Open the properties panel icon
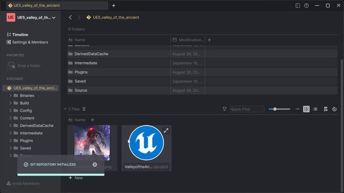The width and height of the screenshot is (344, 193). click(326, 109)
